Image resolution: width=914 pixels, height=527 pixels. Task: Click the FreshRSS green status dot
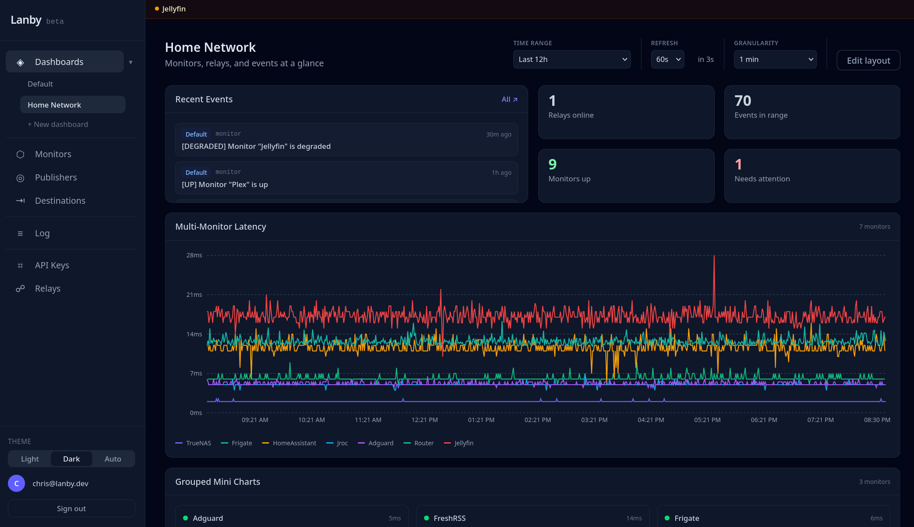[426, 518]
